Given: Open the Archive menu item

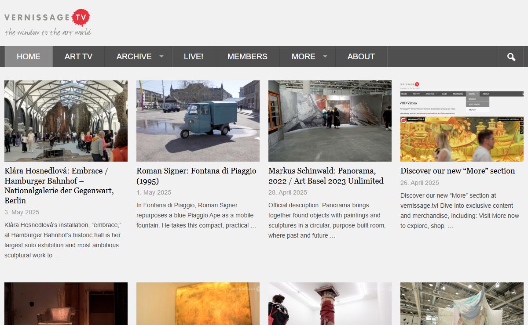Looking at the screenshot, I should (x=134, y=57).
